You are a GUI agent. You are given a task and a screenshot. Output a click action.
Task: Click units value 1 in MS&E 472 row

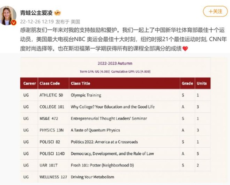[x=198, y=118]
